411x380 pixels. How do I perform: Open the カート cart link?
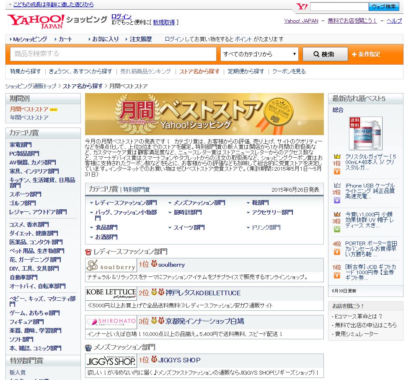(65, 39)
